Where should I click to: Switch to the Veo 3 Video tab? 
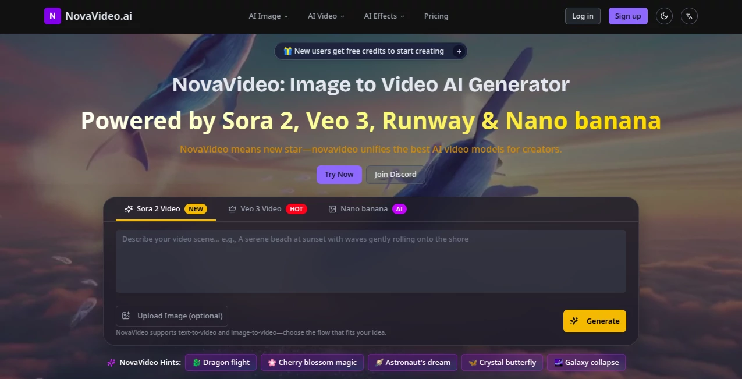pyautogui.click(x=261, y=208)
